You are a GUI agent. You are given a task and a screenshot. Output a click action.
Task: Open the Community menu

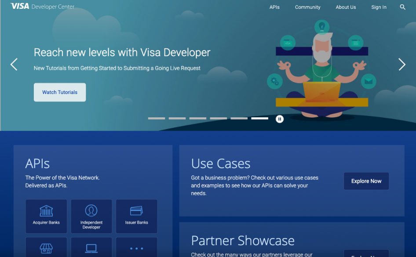[307, 7]
